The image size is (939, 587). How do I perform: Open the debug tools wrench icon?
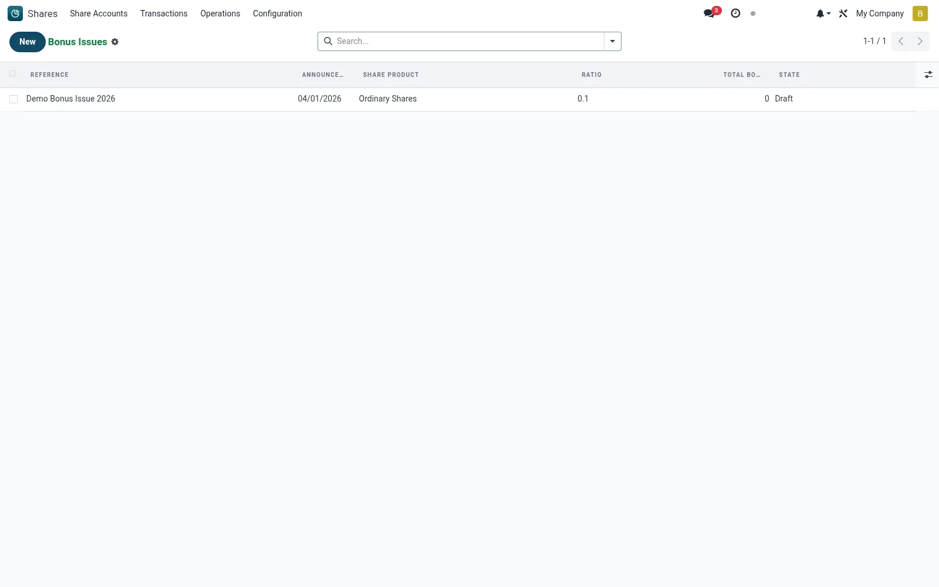(x=843, y=14)
